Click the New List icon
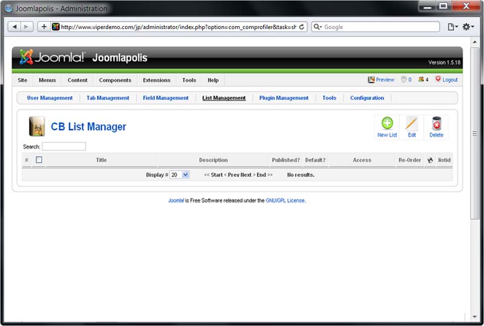This screenshot has height=326, width=484. 387,123
